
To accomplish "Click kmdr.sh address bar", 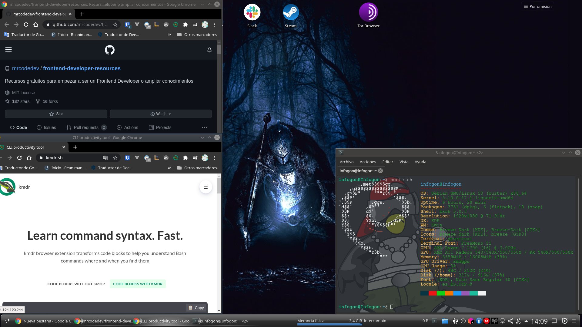I will (x=73, y=158).
